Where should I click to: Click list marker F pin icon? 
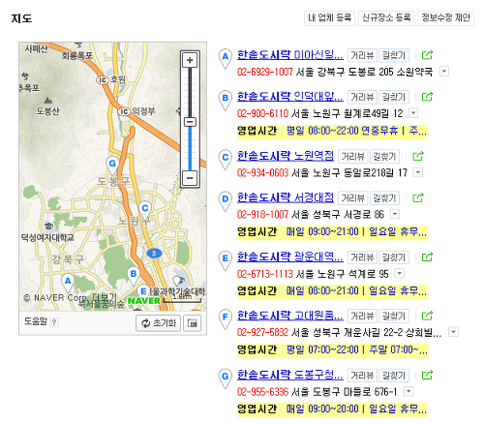tap(226, 319)
